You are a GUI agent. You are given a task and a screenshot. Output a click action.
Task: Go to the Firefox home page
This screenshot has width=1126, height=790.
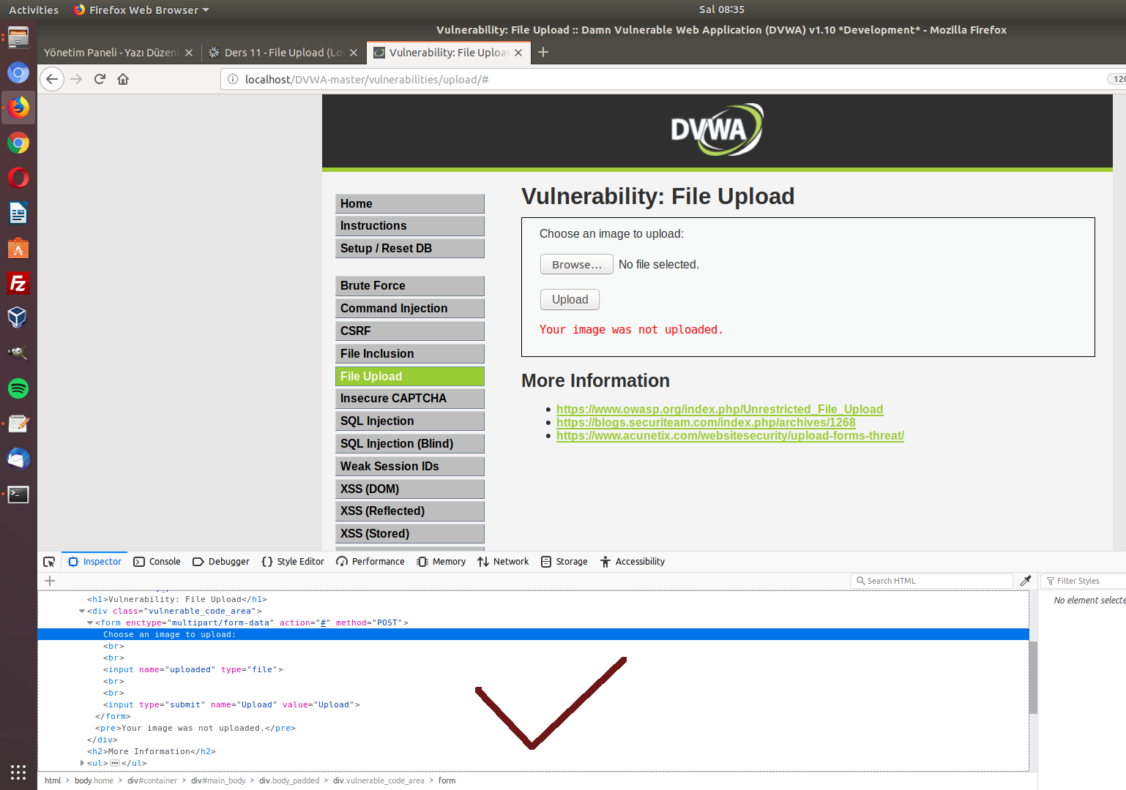123,79
